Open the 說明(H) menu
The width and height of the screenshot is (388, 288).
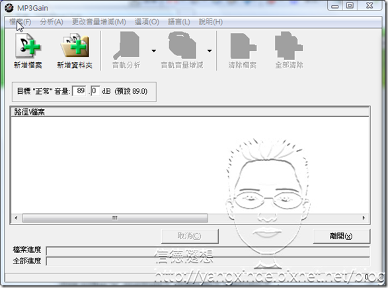[x=211, y=22]
